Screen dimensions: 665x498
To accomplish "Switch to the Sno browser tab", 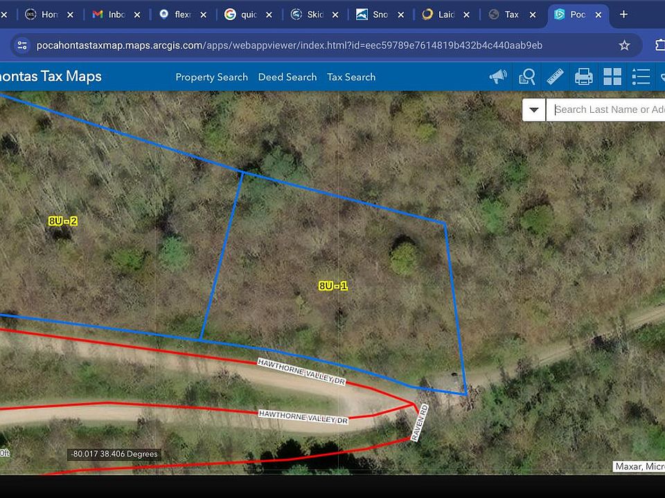I will (374, 15).
